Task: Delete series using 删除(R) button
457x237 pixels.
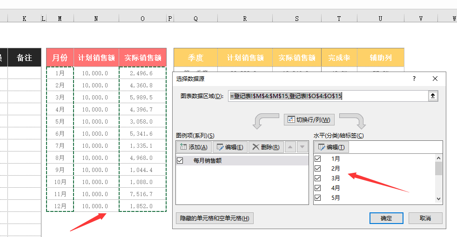Action: coord(266,147)
